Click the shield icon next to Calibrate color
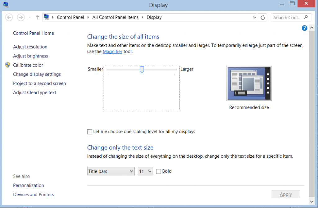318x208 pixels. pos(7,65)
